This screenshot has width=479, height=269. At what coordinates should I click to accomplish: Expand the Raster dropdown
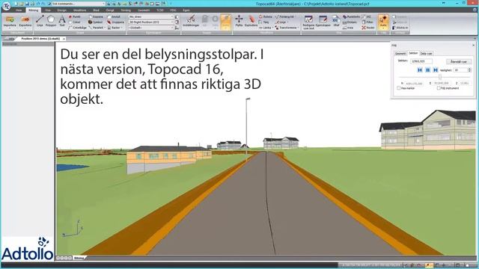click(121, 28)
